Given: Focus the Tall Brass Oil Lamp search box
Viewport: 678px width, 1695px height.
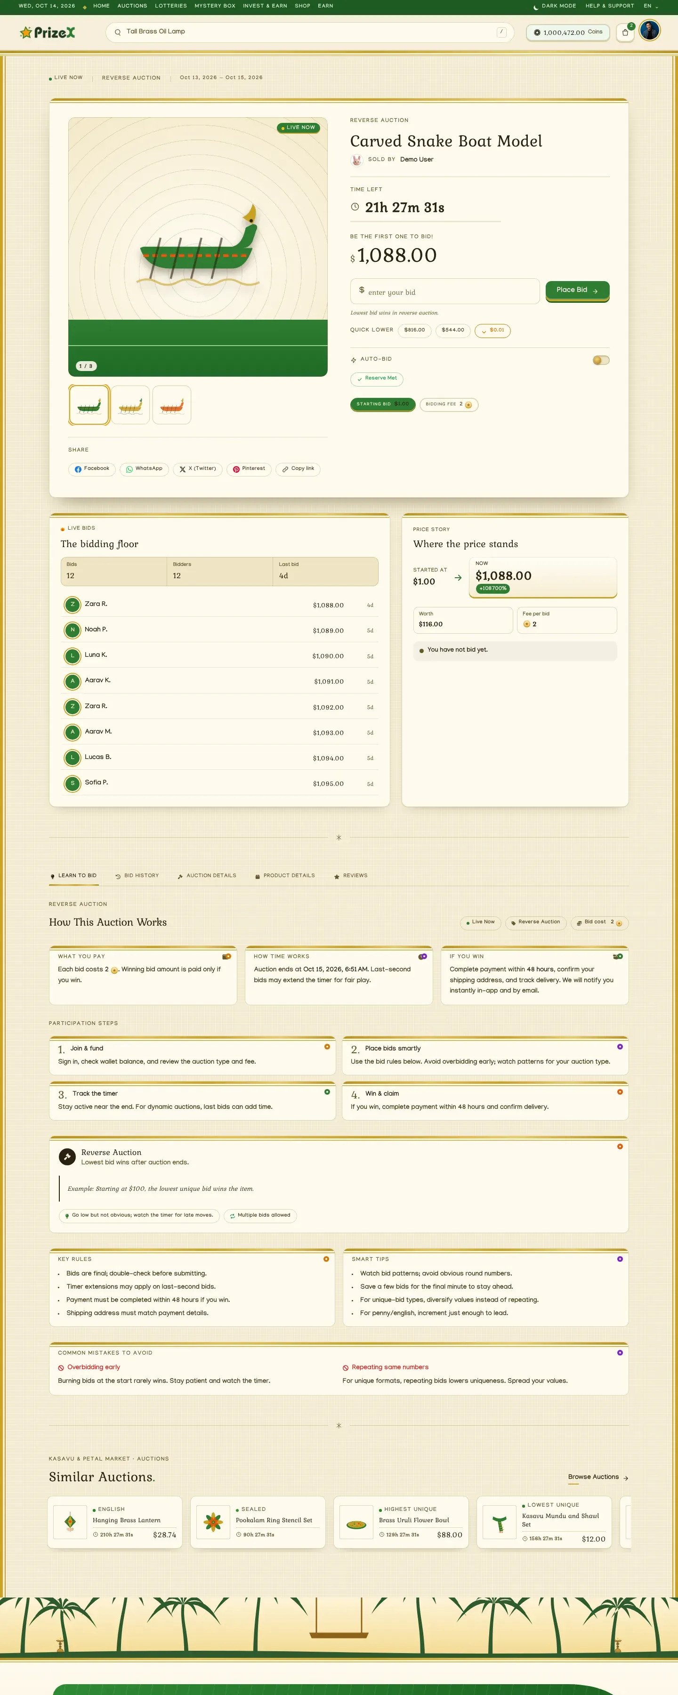Looking at the screenshot, I should (309, 32).
